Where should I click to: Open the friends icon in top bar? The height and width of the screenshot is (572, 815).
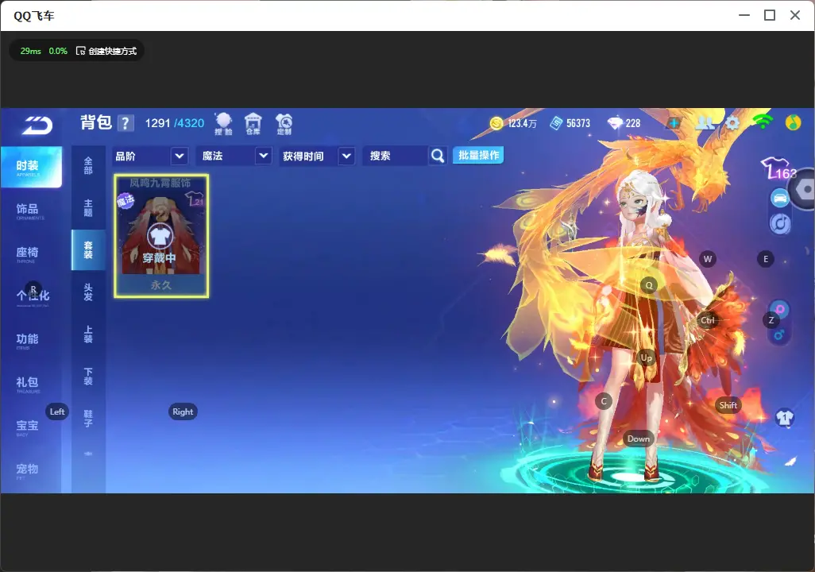705,123
